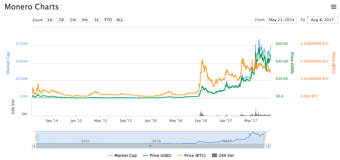This screenshot has height=160, width=340.
Task: Toggle 24h Vol series in legend
Action: [x=223, y=156]
